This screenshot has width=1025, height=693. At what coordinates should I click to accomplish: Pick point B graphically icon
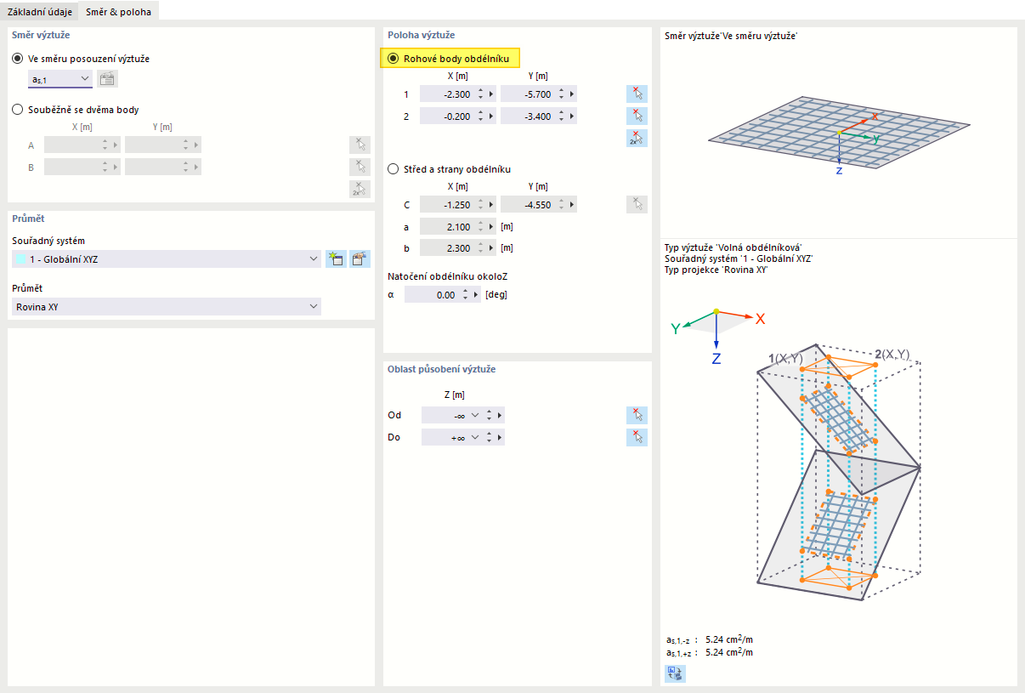pos(360,168)
